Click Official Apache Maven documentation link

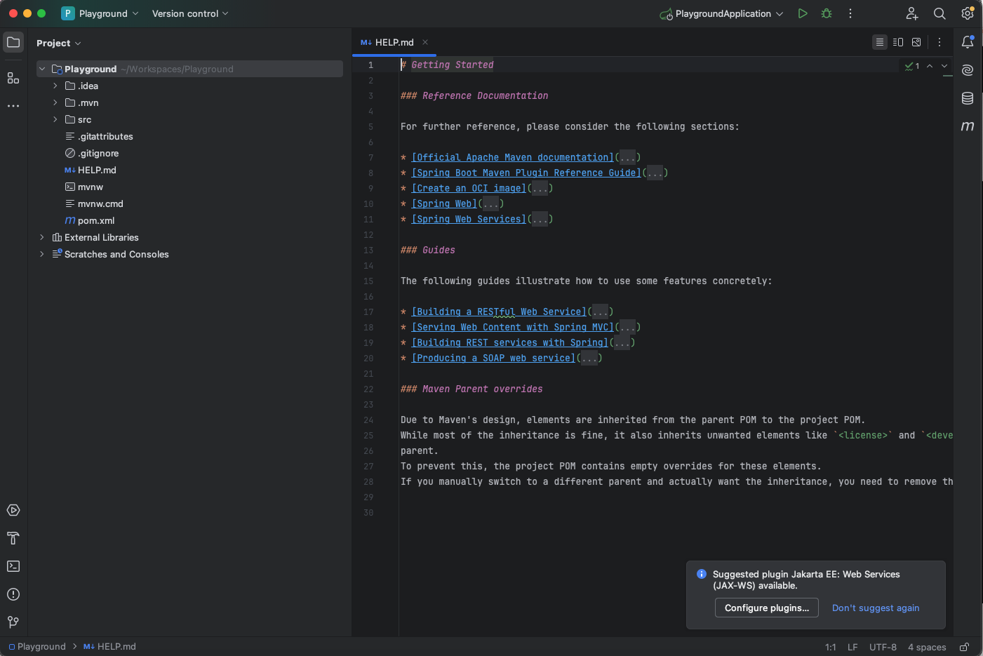click(x=512, y=157)
